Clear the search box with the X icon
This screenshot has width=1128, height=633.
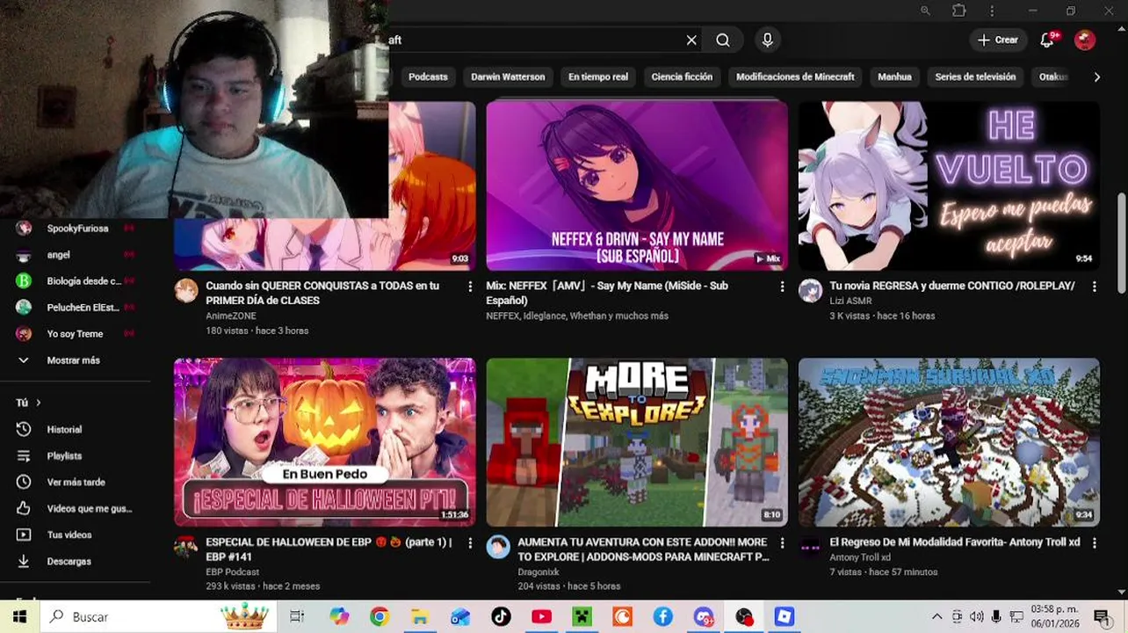coord(691,40)
